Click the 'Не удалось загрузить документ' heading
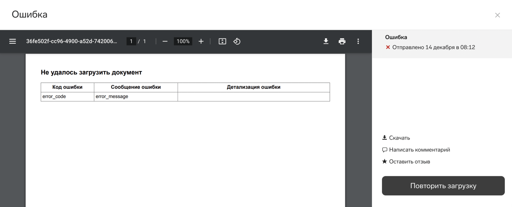The width and height of the screenshot is (512, 207). tap(91, 72)
